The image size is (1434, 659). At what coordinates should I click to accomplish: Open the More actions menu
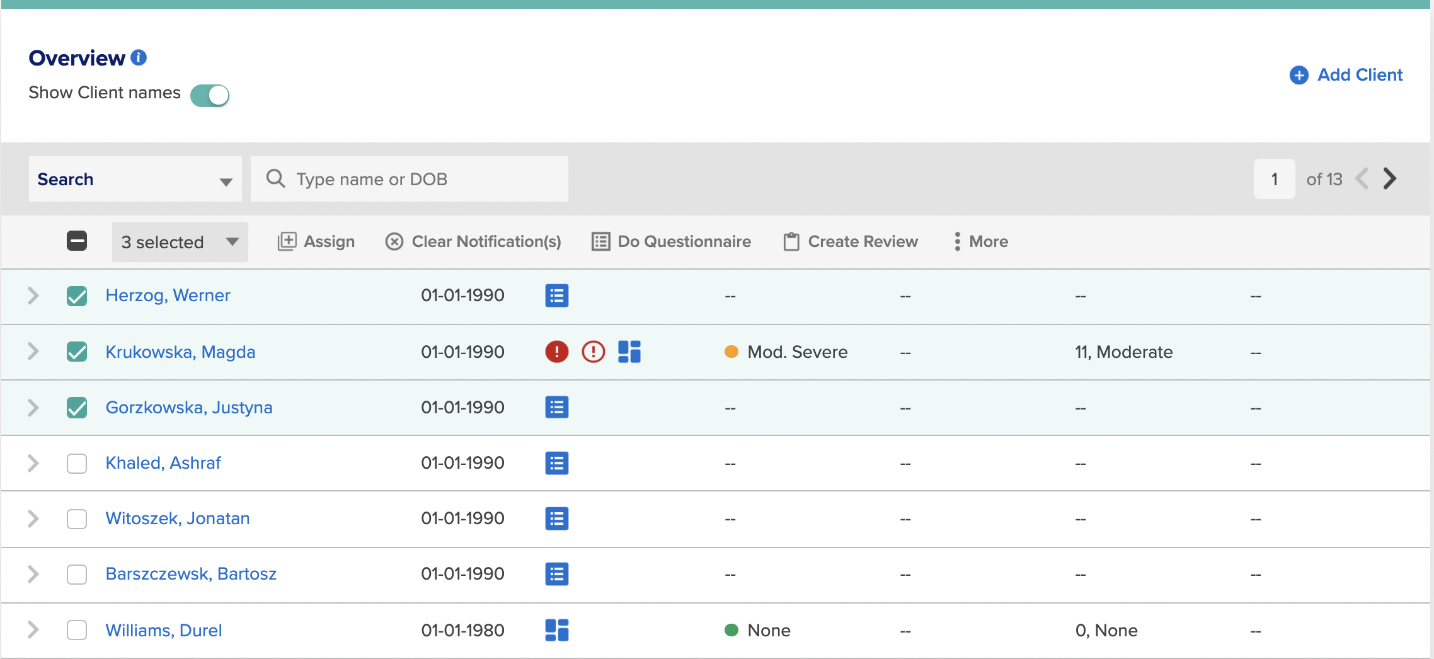pos(980,241)
